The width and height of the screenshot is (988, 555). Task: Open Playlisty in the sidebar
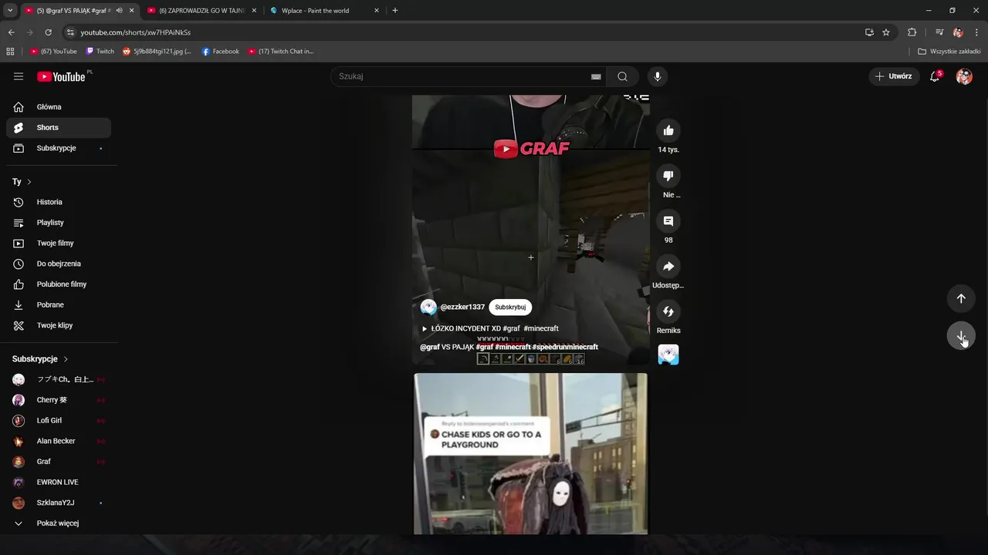59,223
